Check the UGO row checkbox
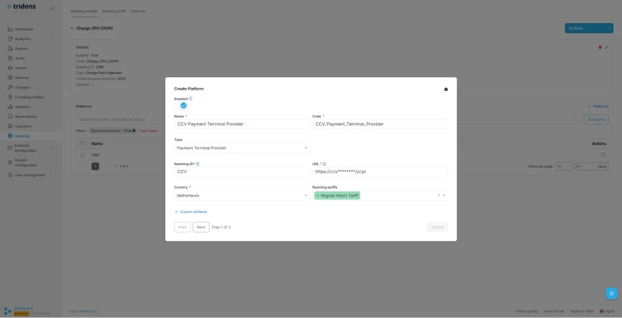622x318 pixels. point(83,155)
